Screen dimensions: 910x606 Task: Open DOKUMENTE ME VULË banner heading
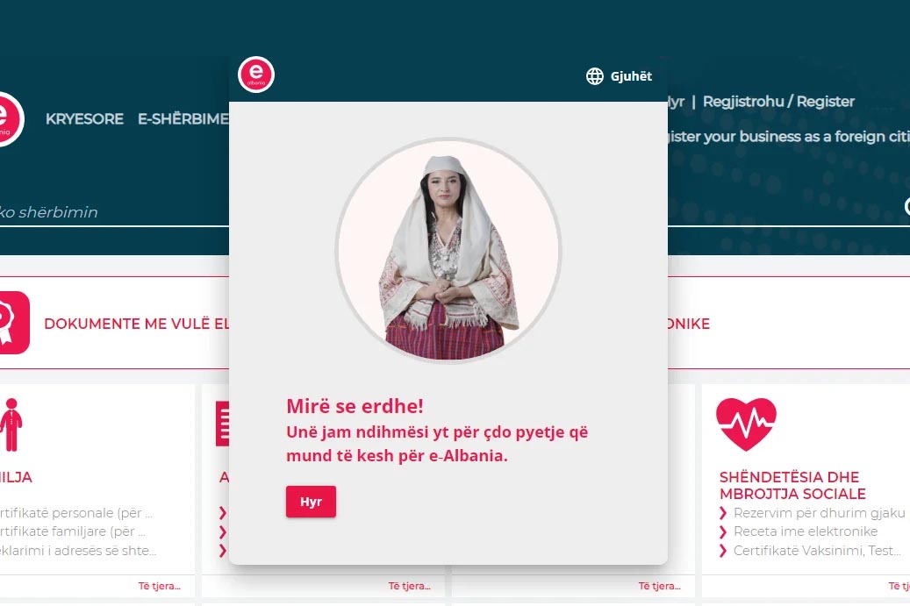click(x=136, y=324)
